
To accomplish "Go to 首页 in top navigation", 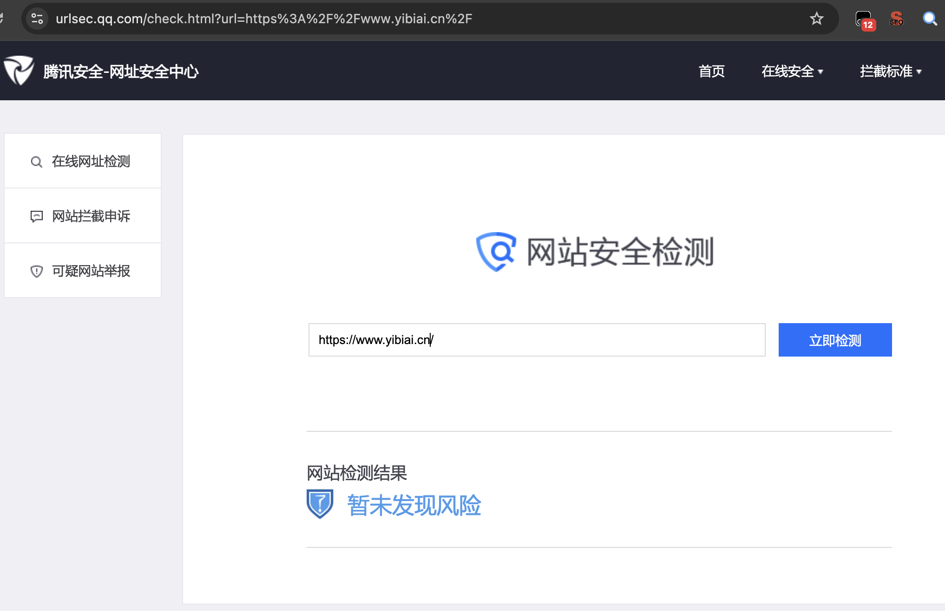I will (711, 71).
